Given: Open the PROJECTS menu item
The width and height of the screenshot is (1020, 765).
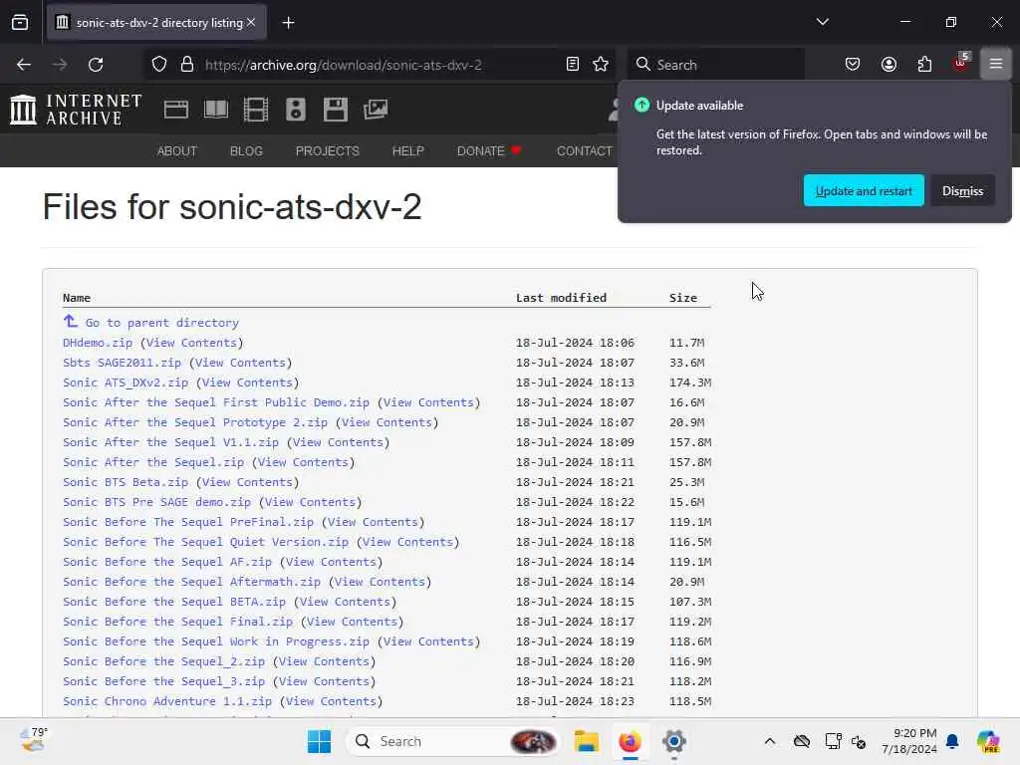Looking at the screenshot, I should [x=327, y=151].
